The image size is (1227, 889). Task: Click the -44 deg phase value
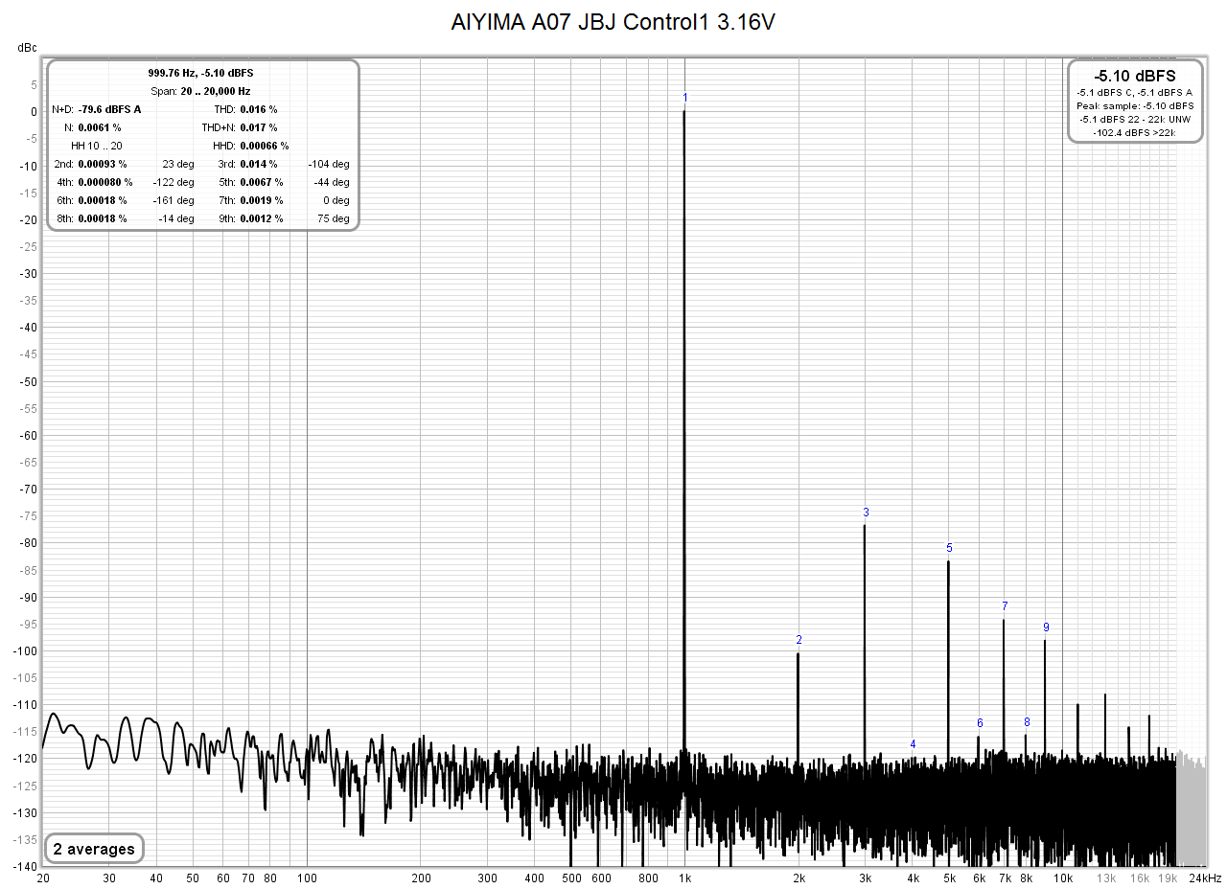point(332,182)
